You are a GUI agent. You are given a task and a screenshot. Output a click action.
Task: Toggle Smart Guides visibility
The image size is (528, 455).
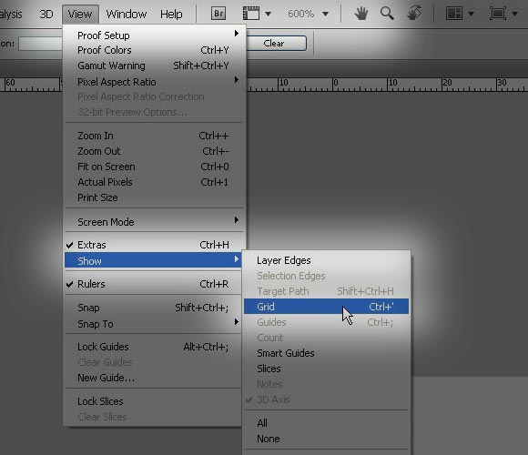point(326,353)
